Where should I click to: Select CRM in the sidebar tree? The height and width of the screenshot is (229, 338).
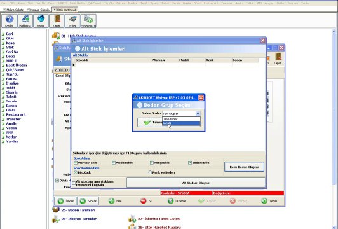click(x=10, y=38)
